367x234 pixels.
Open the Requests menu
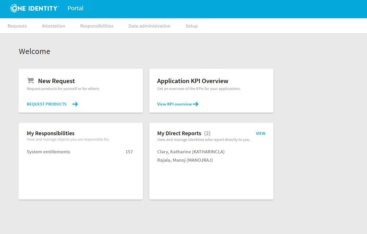point(17,26)
